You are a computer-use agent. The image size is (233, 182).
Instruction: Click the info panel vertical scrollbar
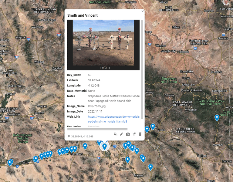[142, 69]
